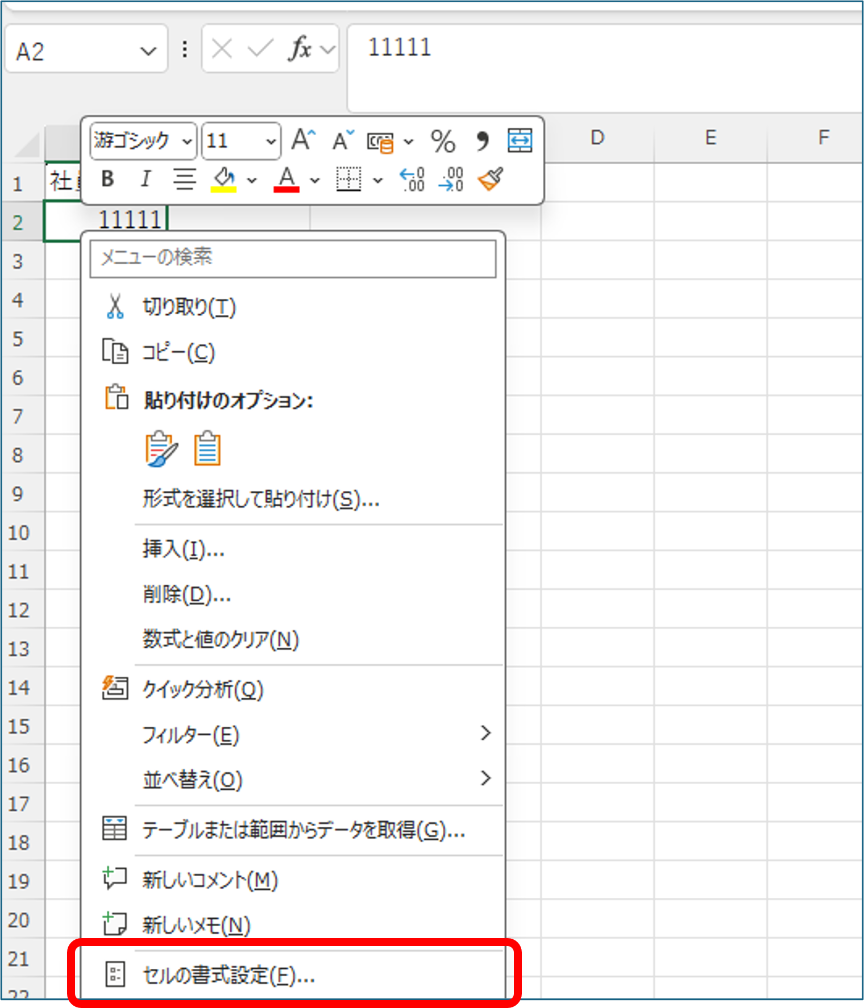Click the borders icon
Screen dimensions: 864x1008
(348, 179)
